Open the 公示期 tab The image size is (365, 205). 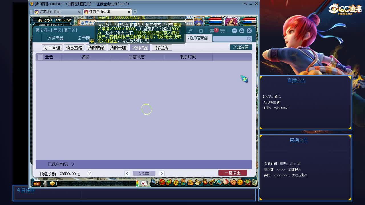click(x=84, y=38)
